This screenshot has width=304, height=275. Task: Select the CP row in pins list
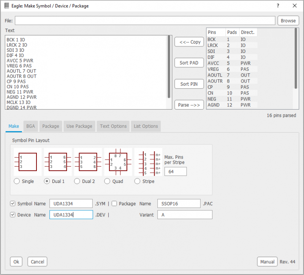[232, 87]
